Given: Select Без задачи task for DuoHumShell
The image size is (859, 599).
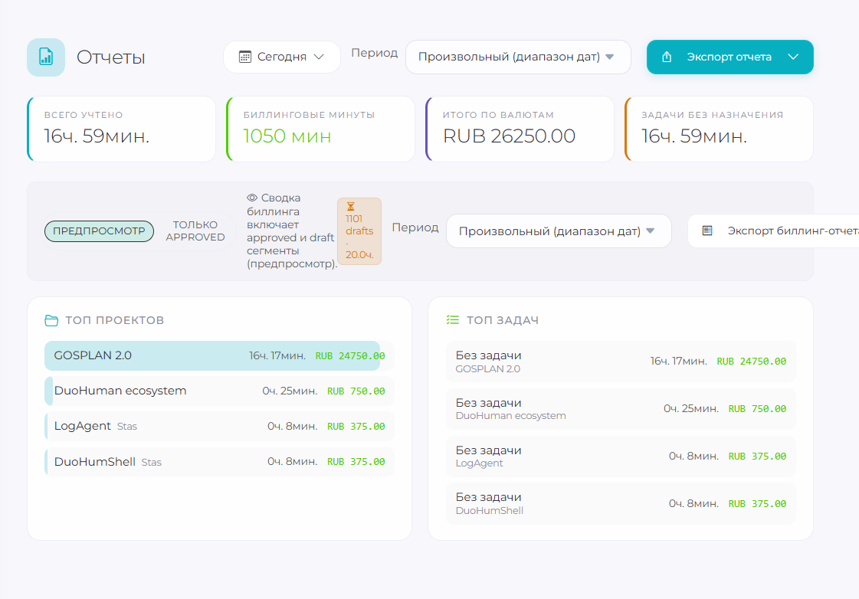Looking at the screenshot, I should pyautogui.click(x=621, y=504).
